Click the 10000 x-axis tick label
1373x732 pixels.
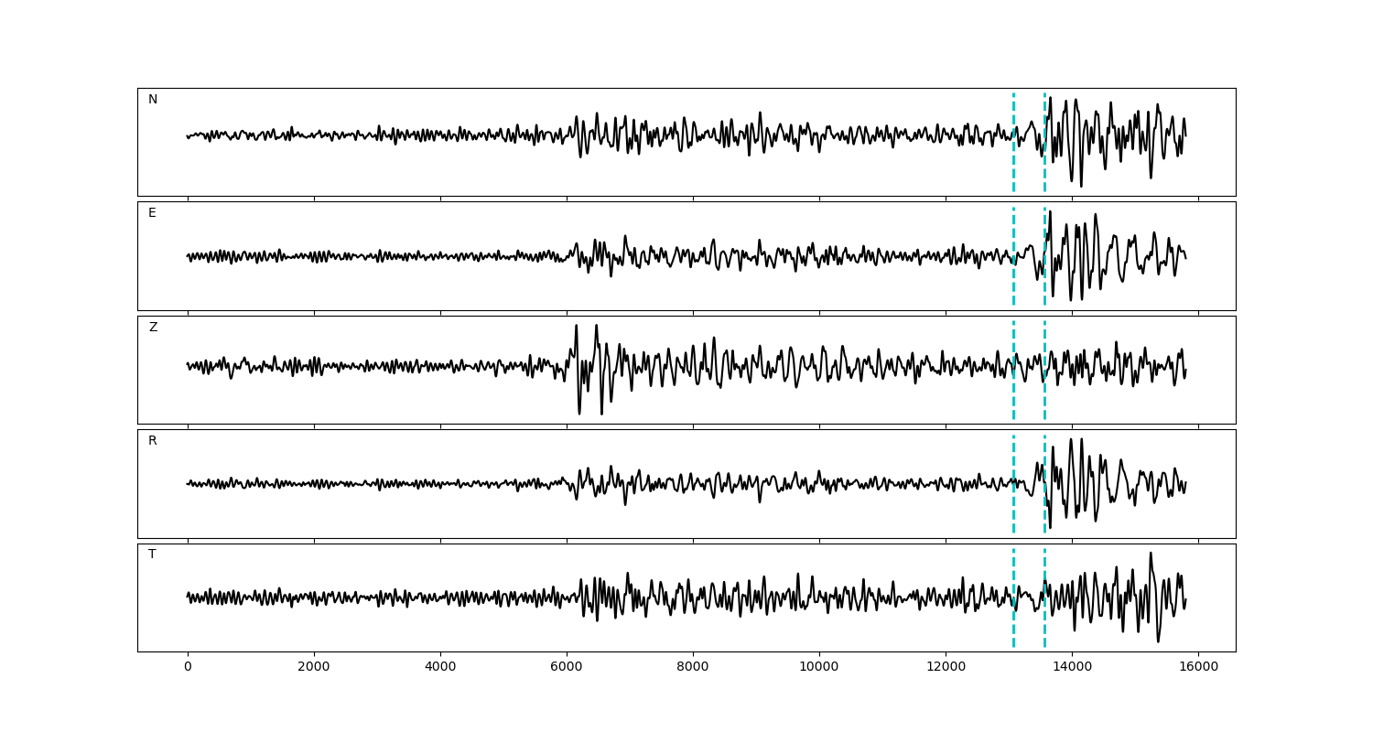point(819,668)
